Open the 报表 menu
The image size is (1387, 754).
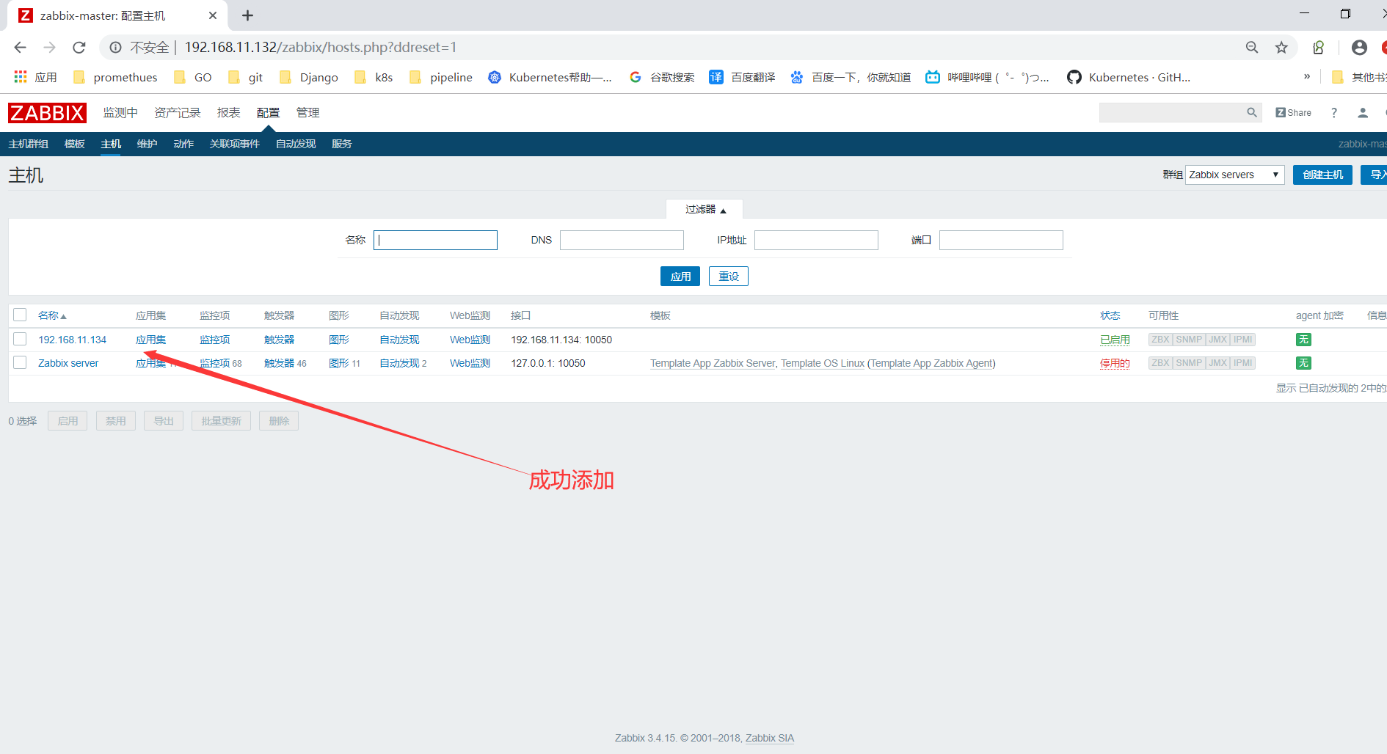(229, 112)
